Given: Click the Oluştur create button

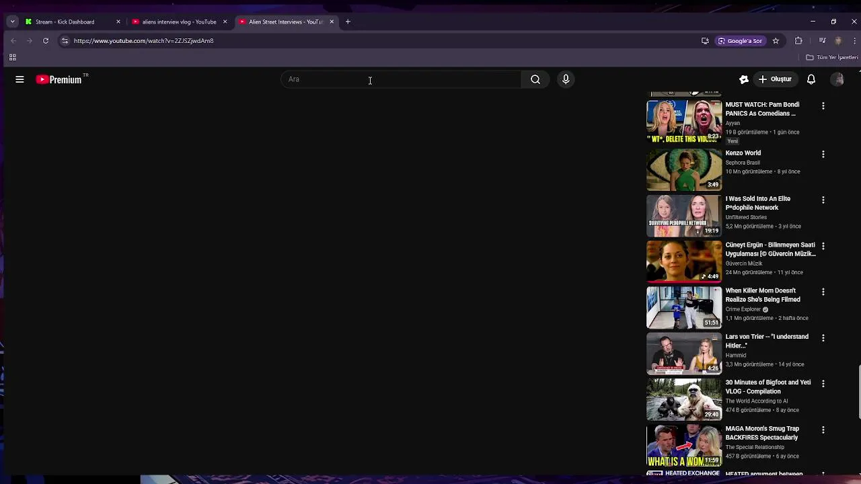Looking at the screenshot, I should coord(775,79).
